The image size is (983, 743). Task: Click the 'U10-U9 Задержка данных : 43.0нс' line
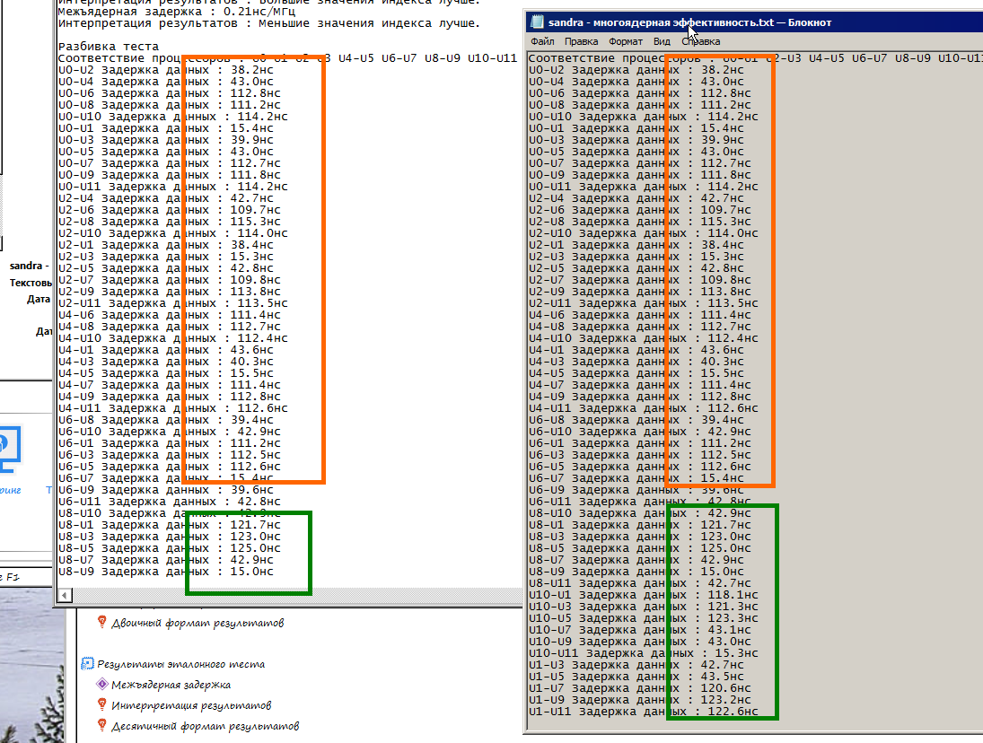(x=639, y=642)
